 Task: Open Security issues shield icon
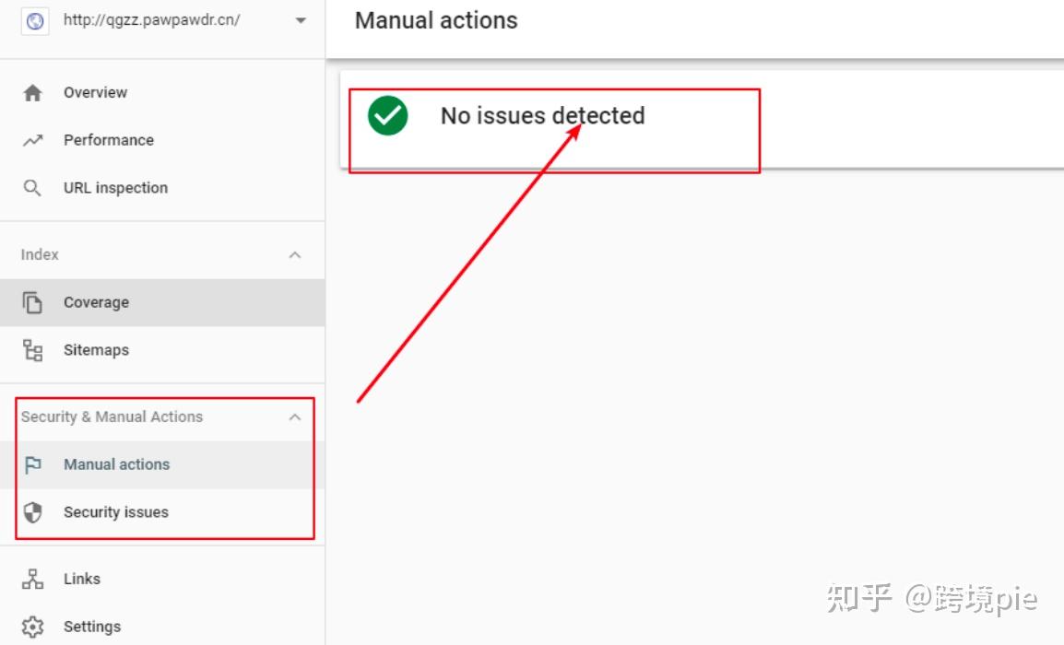(x=32, y=512)
